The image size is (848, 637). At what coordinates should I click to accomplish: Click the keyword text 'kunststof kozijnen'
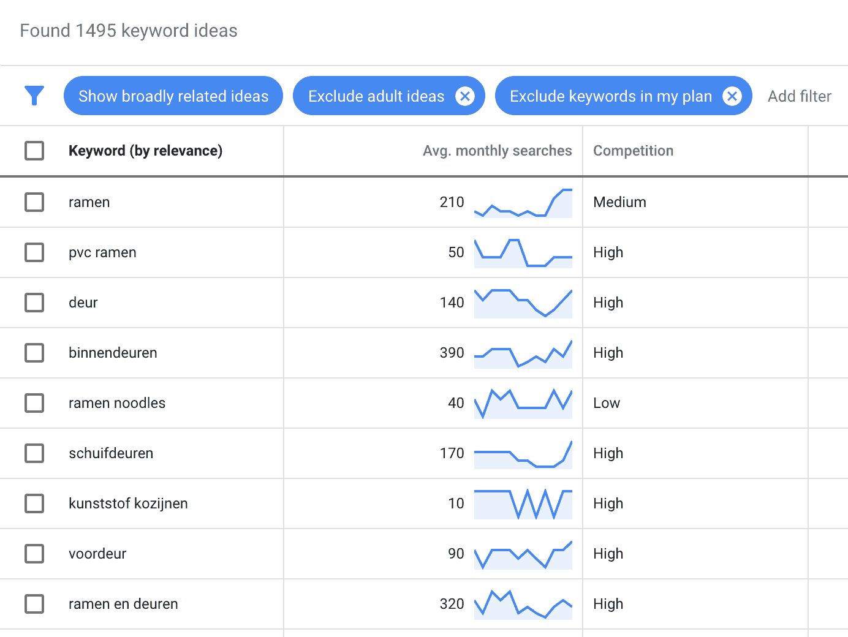click(x=128, y=503)
